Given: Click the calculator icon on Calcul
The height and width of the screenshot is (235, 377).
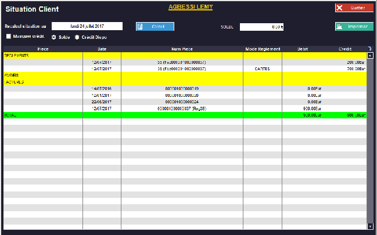Looking at the screenshot, I should 140,26.
